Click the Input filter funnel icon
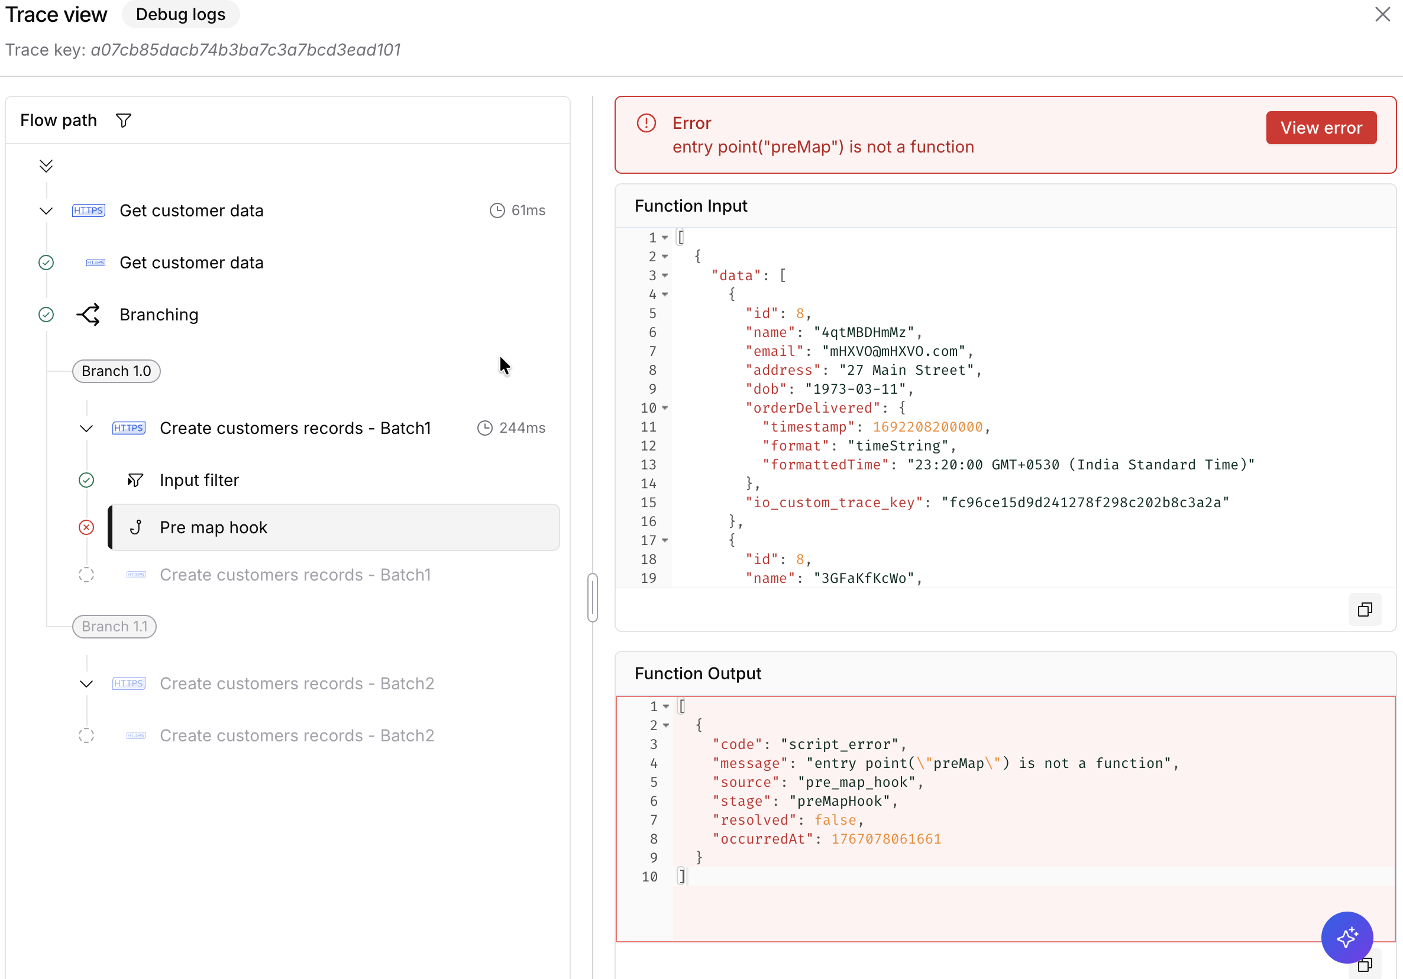 point(135,480)
